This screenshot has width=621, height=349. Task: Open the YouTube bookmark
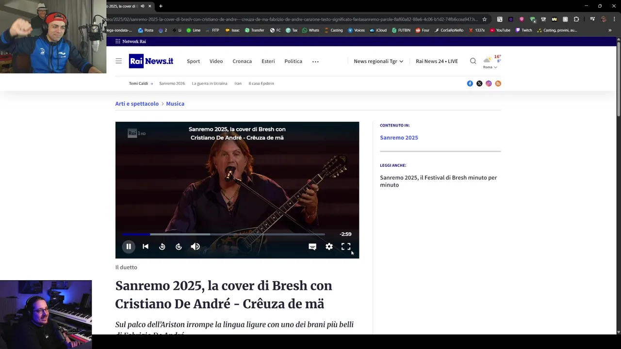tap(500, 30)
